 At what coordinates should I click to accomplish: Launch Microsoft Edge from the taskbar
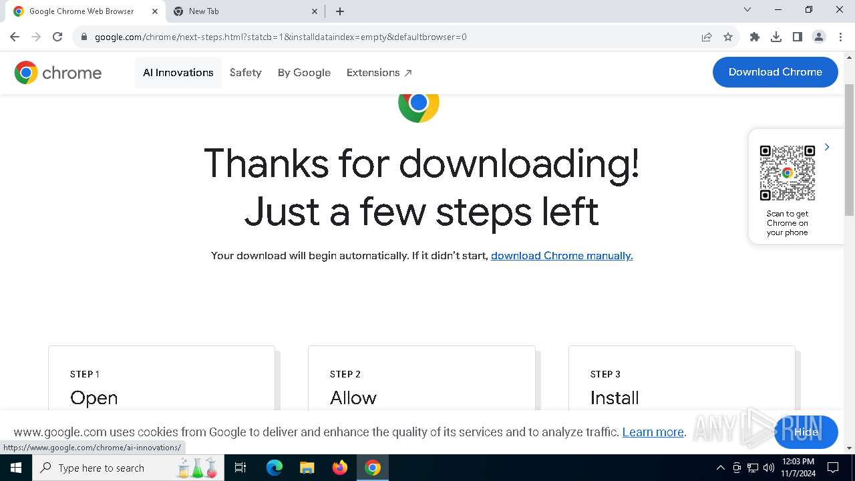(x=275, y=468)
